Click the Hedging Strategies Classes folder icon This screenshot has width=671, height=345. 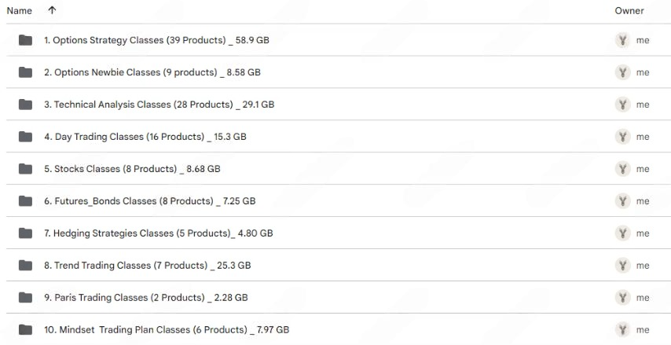tap(25, 233)
